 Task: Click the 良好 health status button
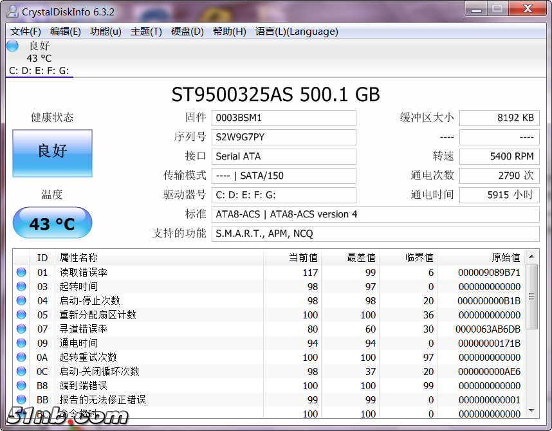point(52,153)
